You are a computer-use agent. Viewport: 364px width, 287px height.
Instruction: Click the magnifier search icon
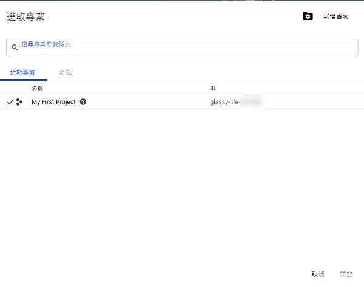pos(15,47)
